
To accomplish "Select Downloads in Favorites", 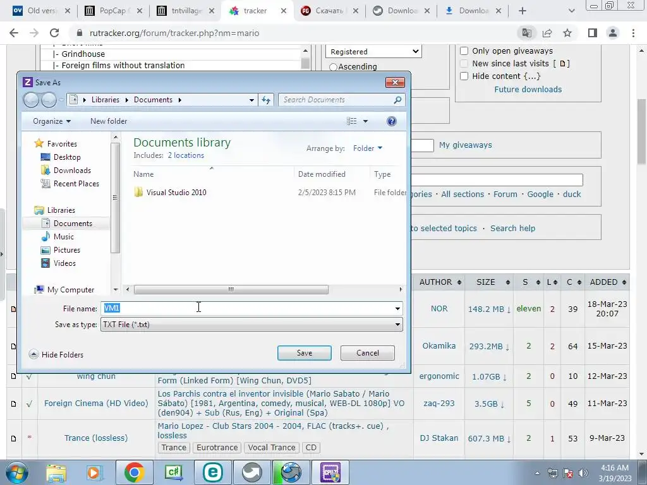I will click(x=72, y=171).
